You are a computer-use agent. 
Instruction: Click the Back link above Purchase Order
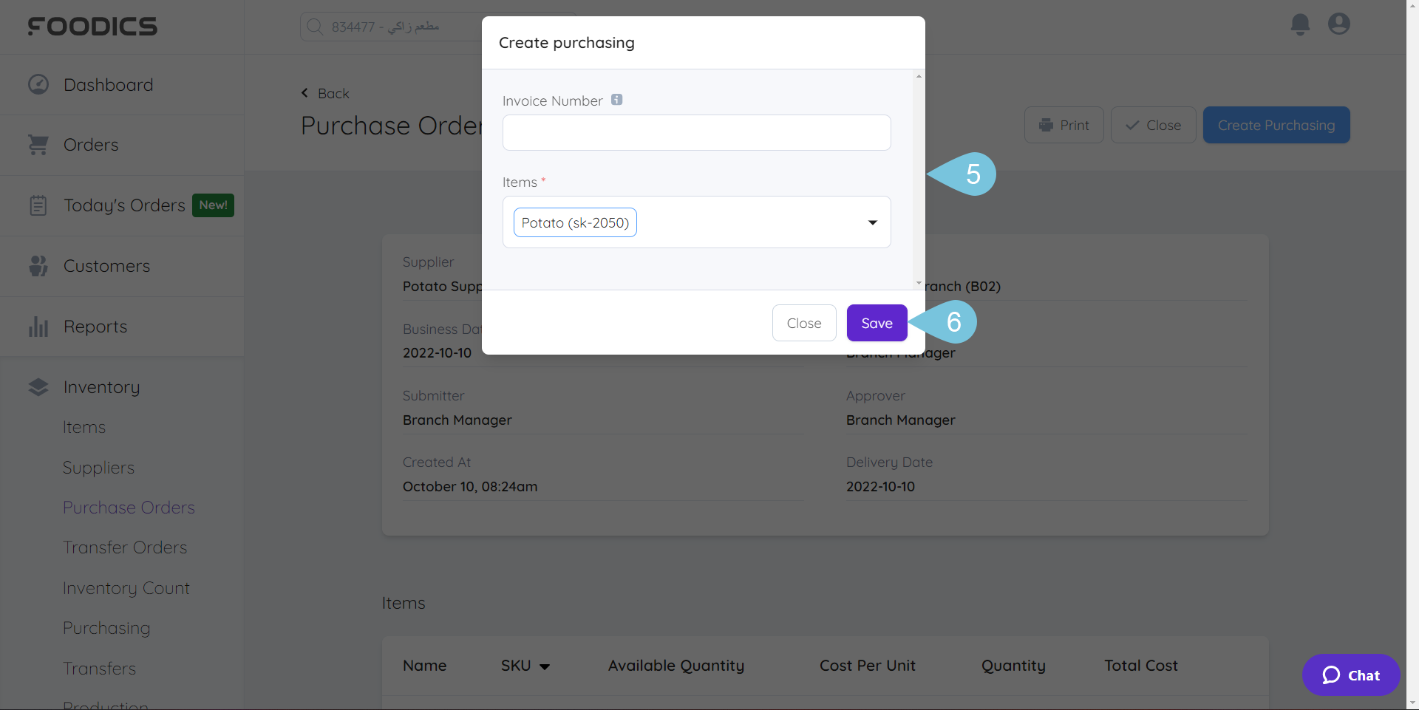pos(324,93)
